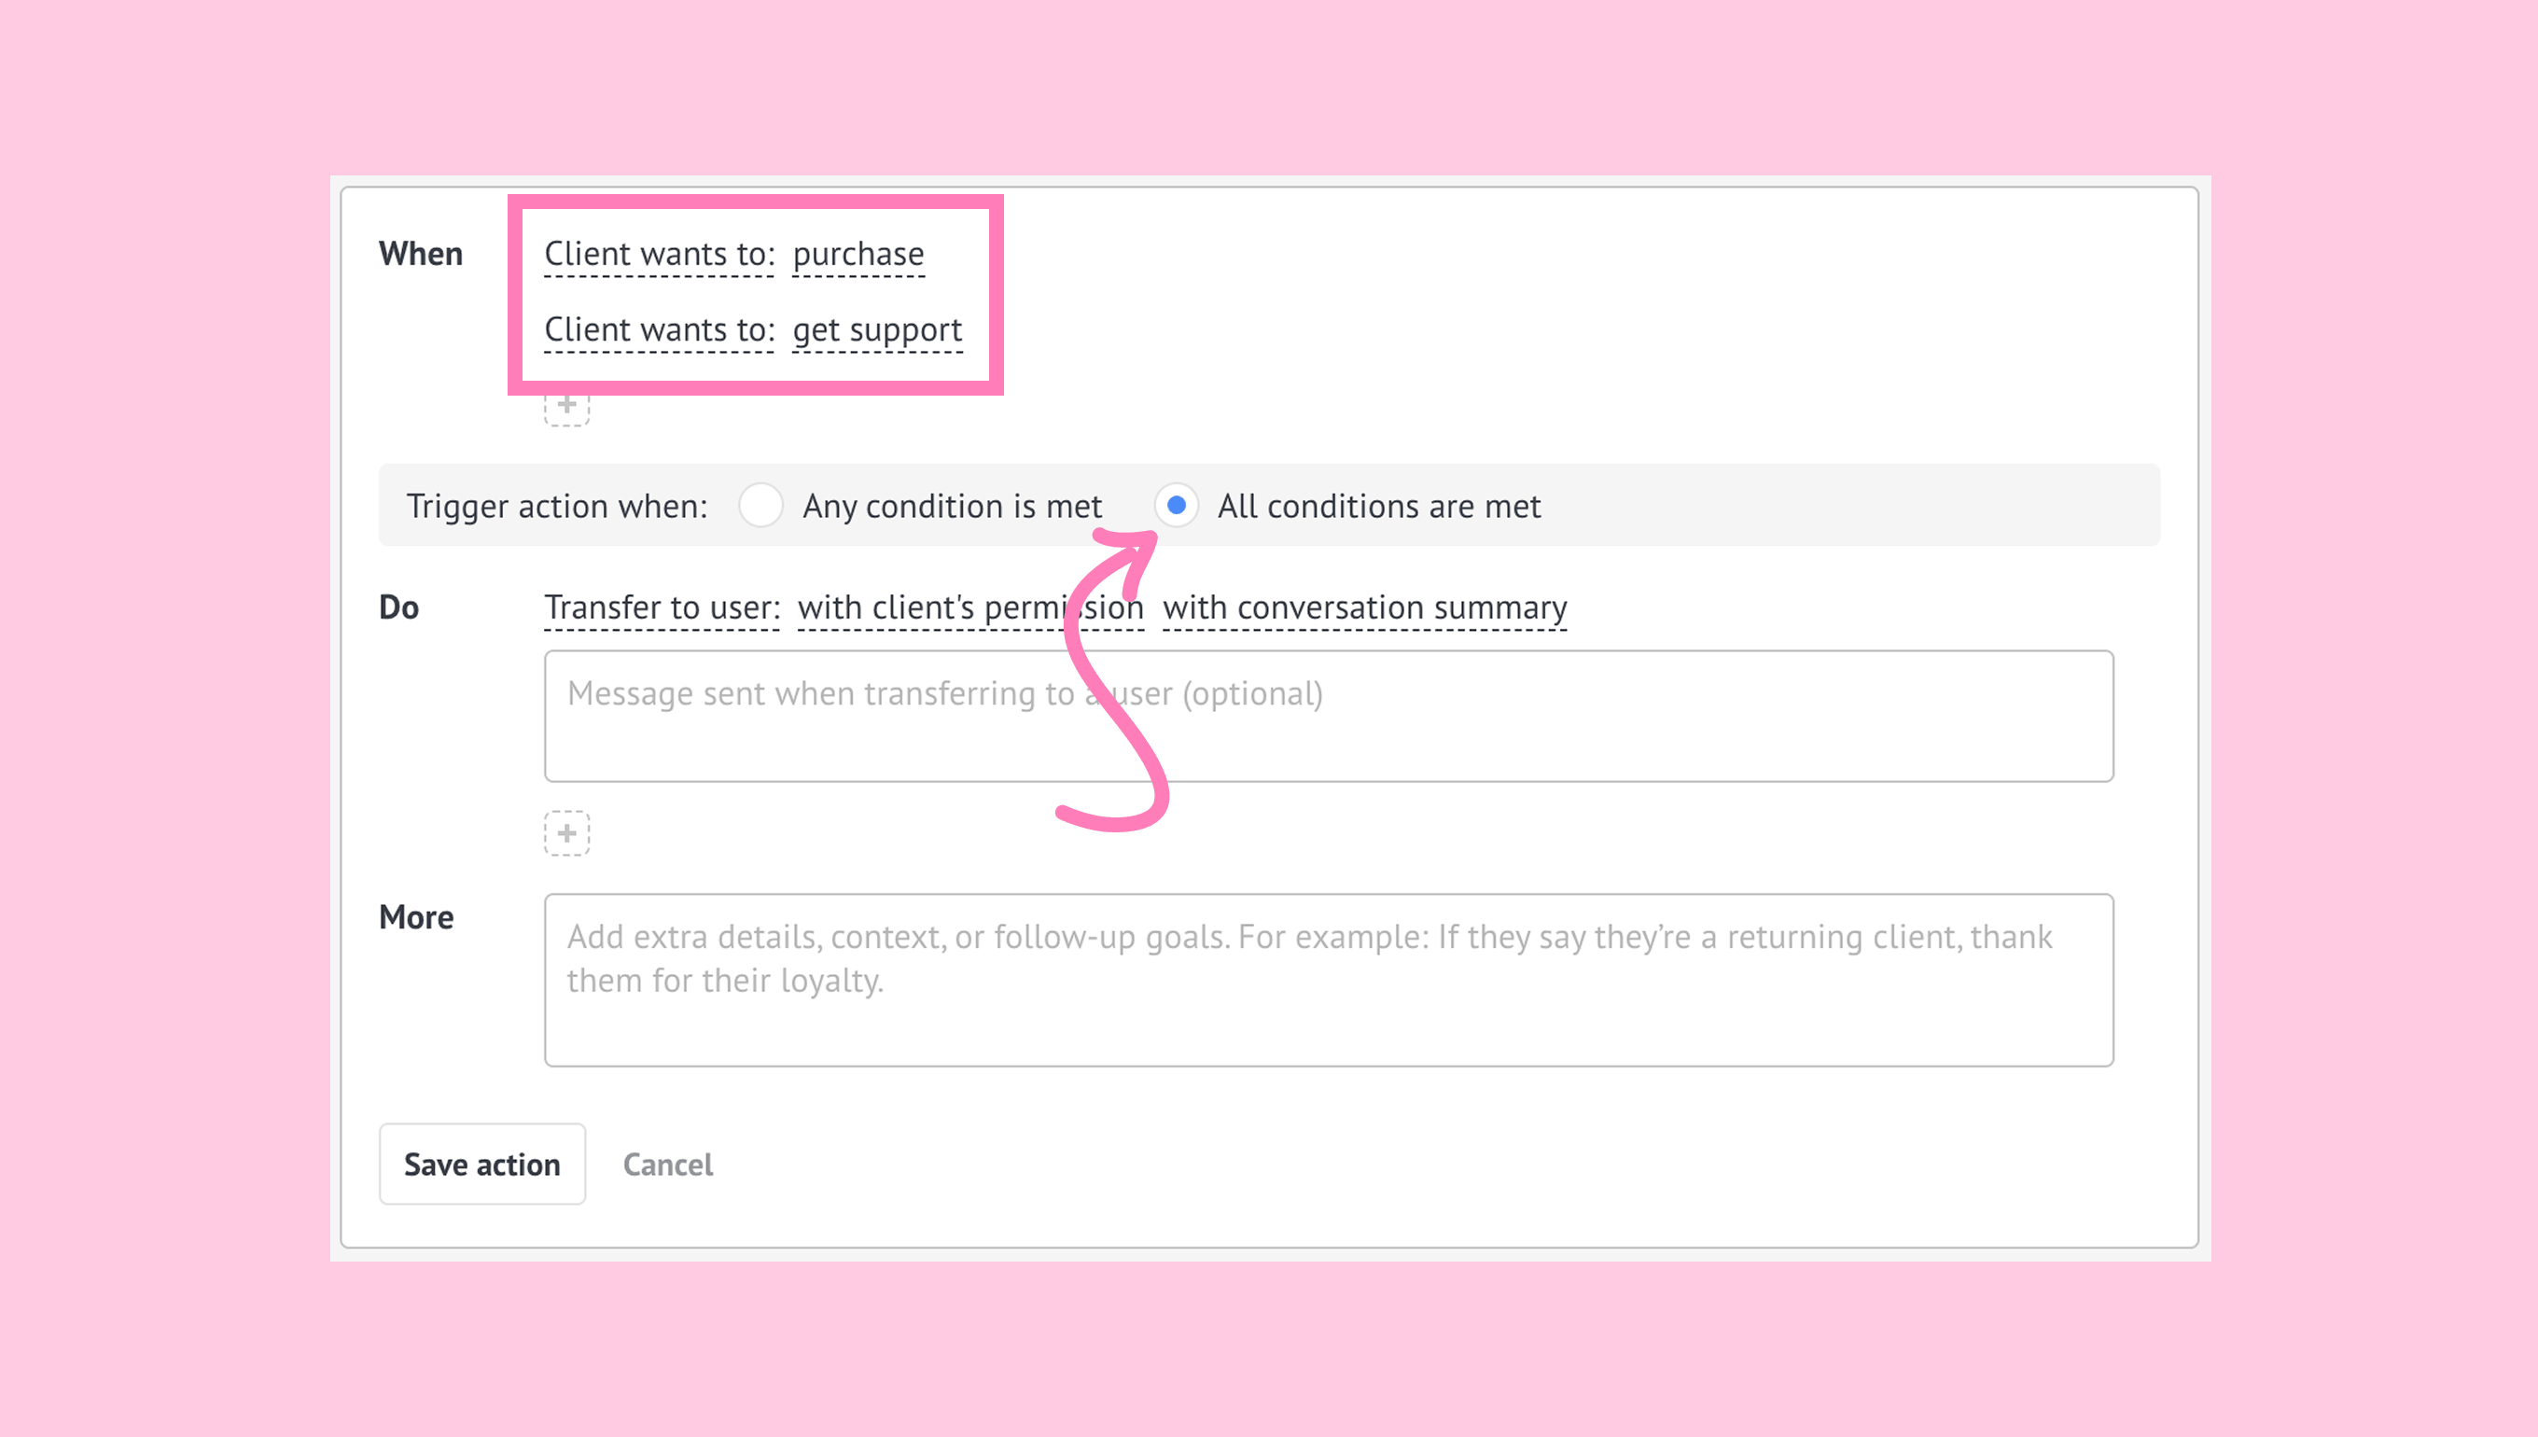Add another action under Do
The height and width of the screenshot is (1437, 2538).
pos(566,834)
